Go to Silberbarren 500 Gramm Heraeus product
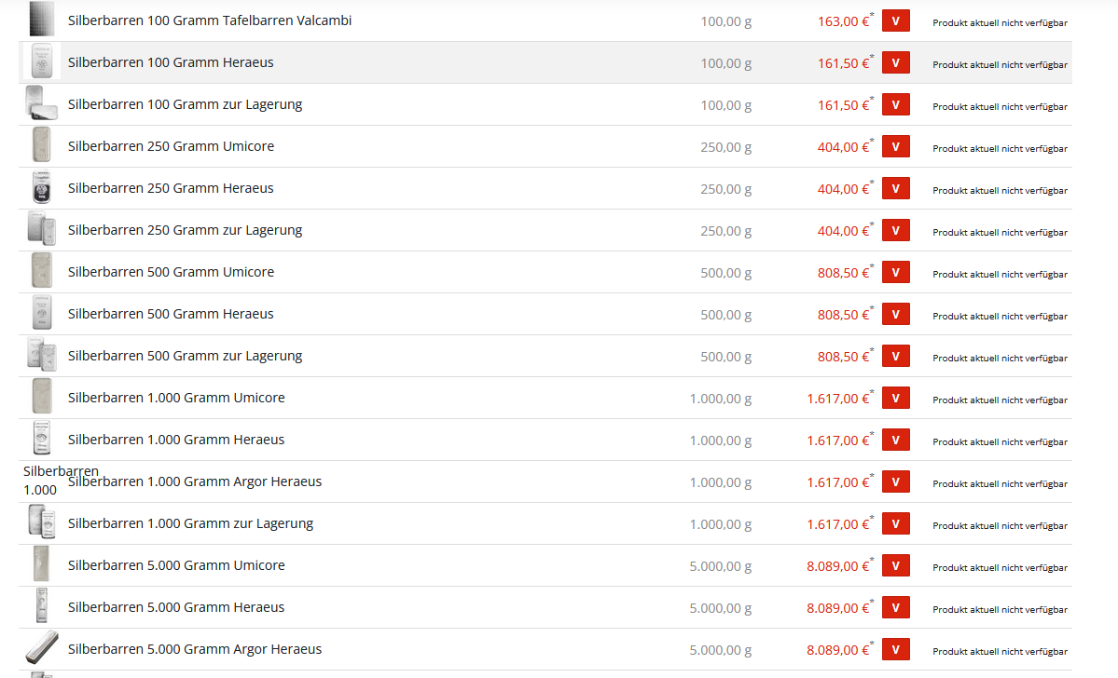Screen dimensions: 1118x678 [171, 314]
